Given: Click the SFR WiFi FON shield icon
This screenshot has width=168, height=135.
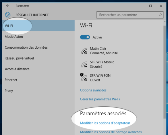Looking at the screenshot, I should (82, 75).
